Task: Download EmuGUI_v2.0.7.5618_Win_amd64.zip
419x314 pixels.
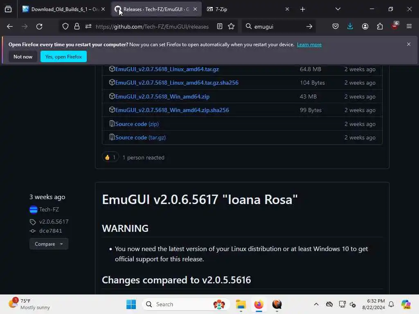Action: [162, 96]
